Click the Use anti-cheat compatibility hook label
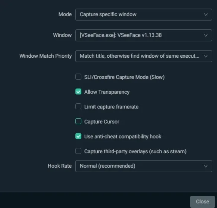The height and width of the screenshot is (208, 217). point(123,137)
